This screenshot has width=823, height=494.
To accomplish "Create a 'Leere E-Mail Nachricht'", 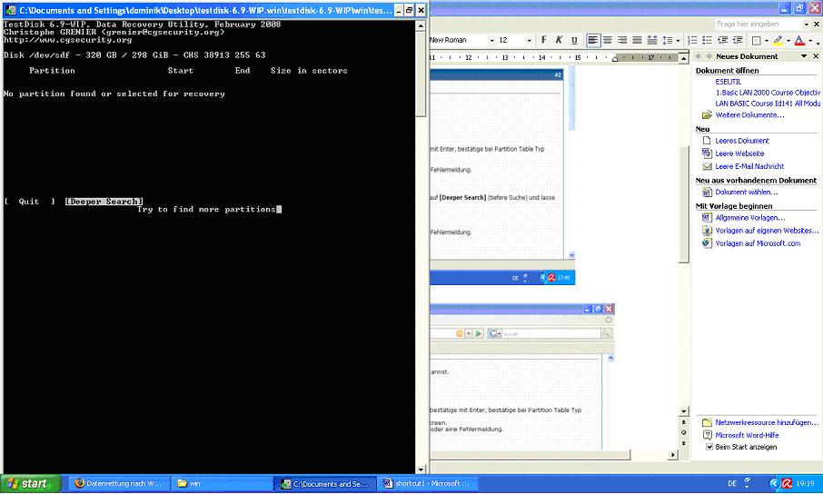I will pos(749,166).
